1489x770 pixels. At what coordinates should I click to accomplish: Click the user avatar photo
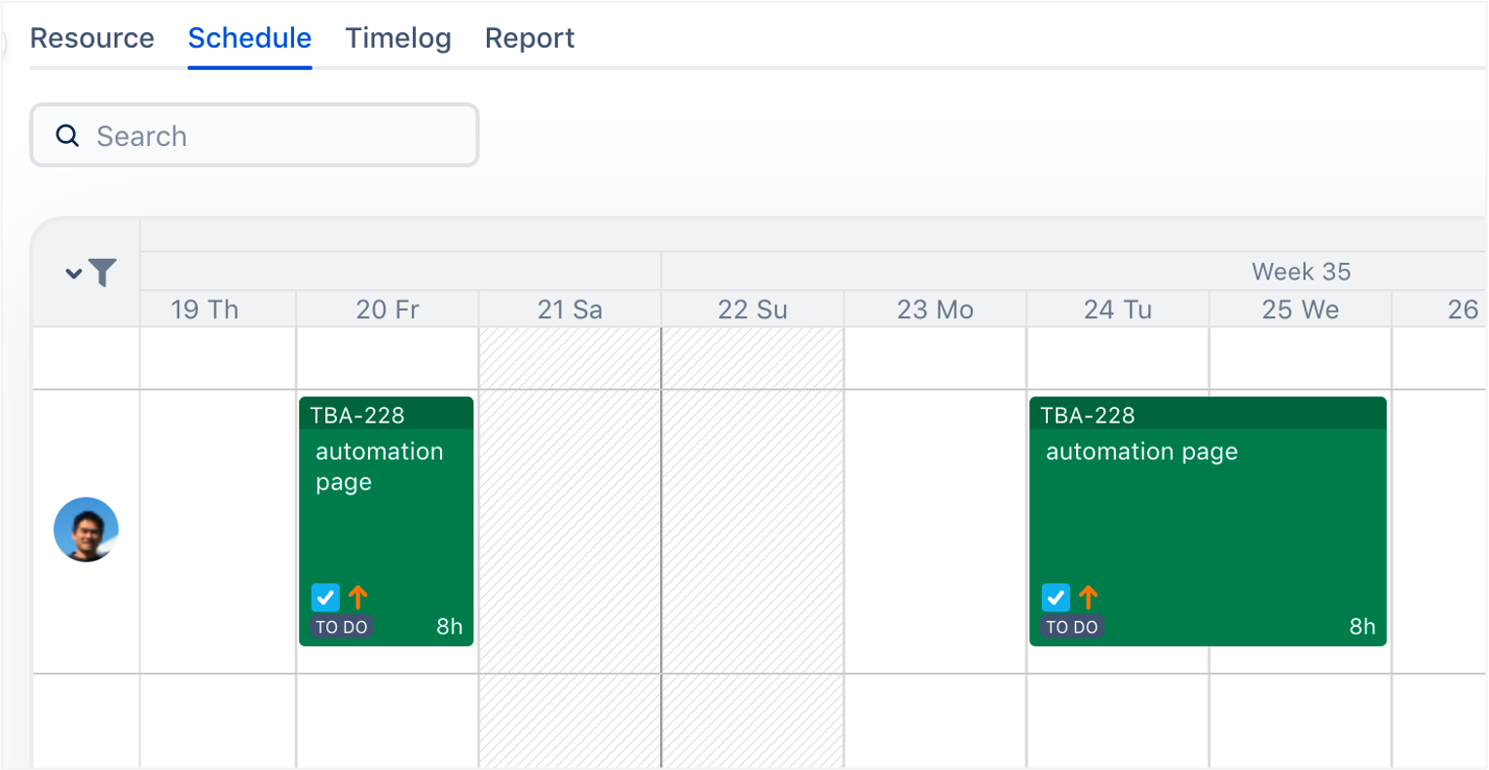86,530
